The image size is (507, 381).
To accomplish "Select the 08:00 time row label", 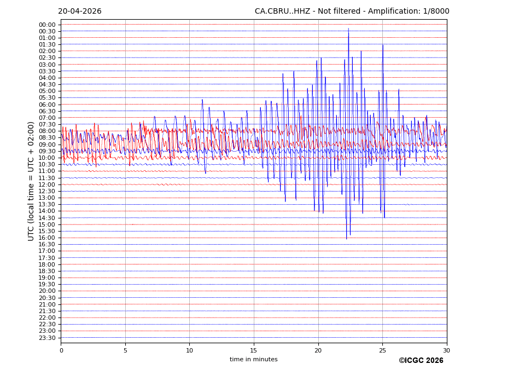I will [47, 131].
